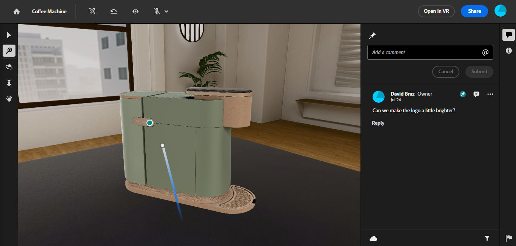Click the comment text about the logo

(x=414, y=110)
